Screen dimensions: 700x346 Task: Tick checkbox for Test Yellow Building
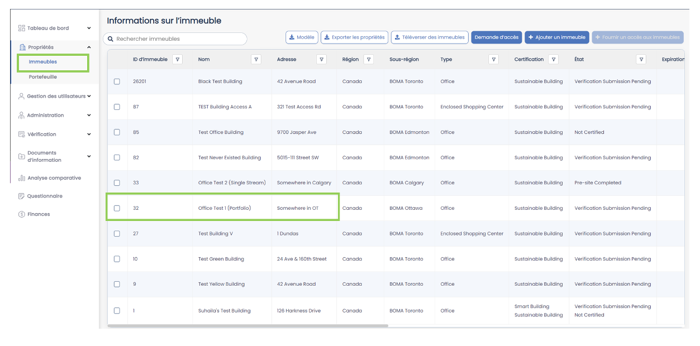117,284
